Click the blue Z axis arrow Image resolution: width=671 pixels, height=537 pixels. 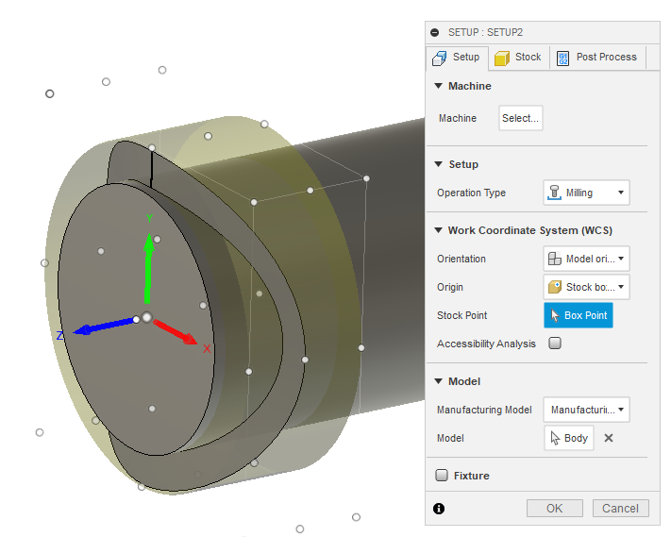click(105, 326)
